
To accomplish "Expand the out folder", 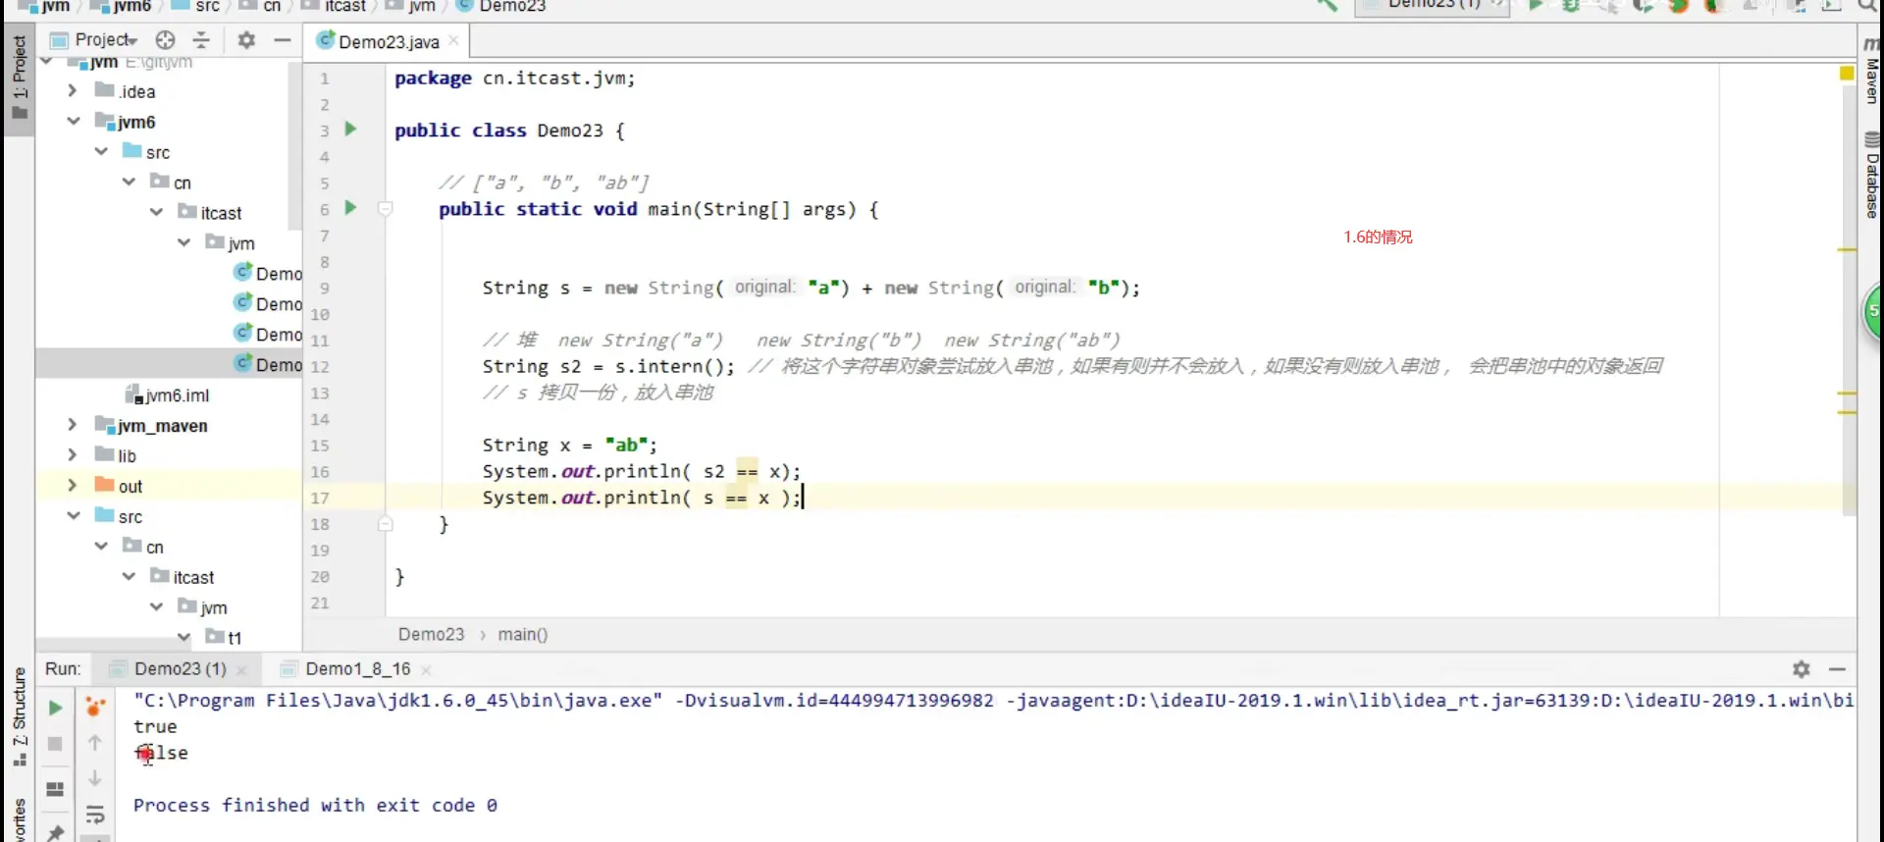I will coord(72,485).
